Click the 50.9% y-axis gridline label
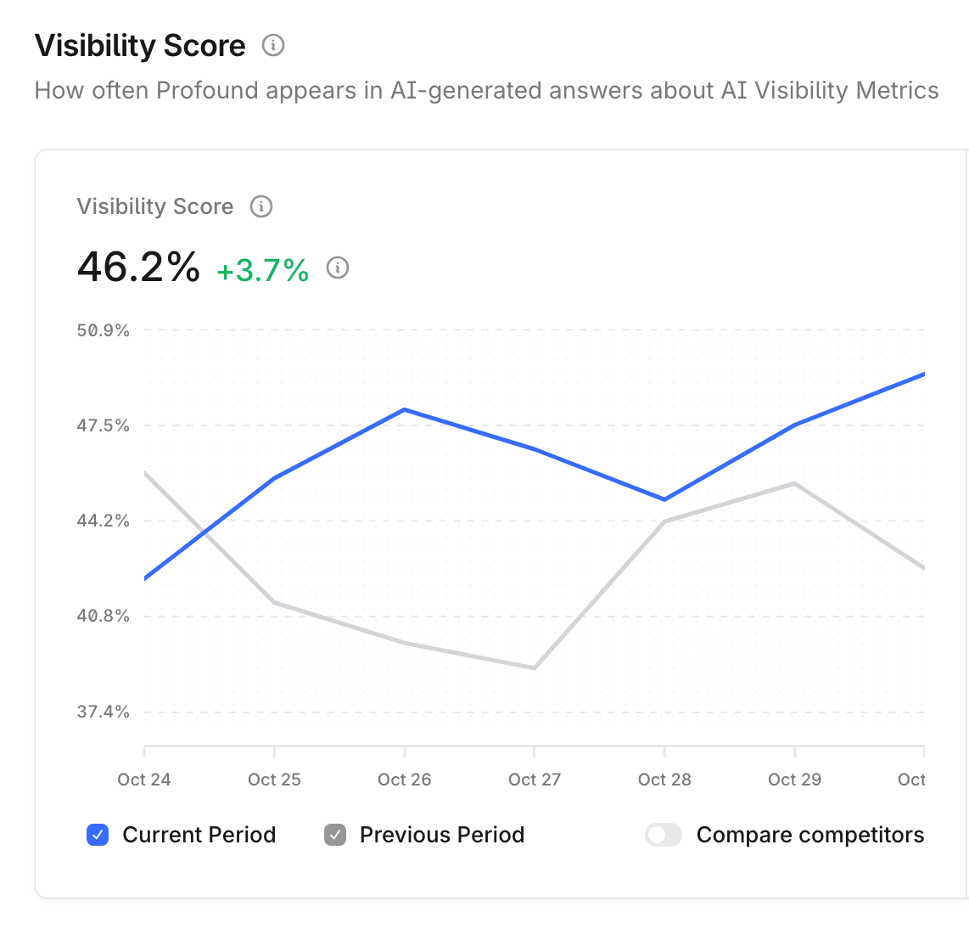Viewport: 969px width, 929px height. coord(102,330)
